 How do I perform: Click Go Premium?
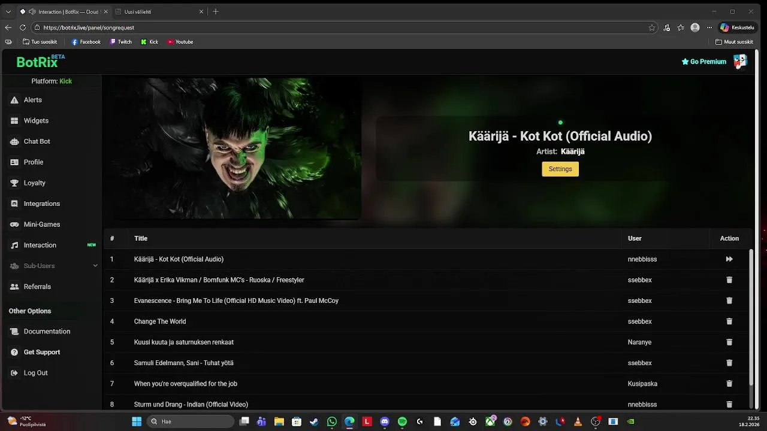coord(704,62)
